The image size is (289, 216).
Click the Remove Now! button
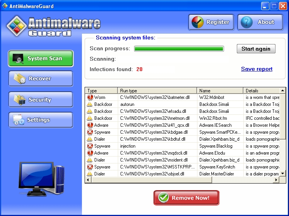(186, 198)
